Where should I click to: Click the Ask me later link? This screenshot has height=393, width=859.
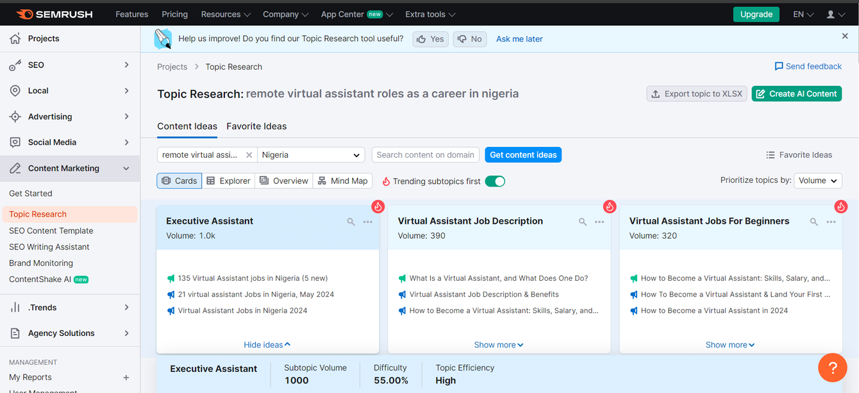519,39
